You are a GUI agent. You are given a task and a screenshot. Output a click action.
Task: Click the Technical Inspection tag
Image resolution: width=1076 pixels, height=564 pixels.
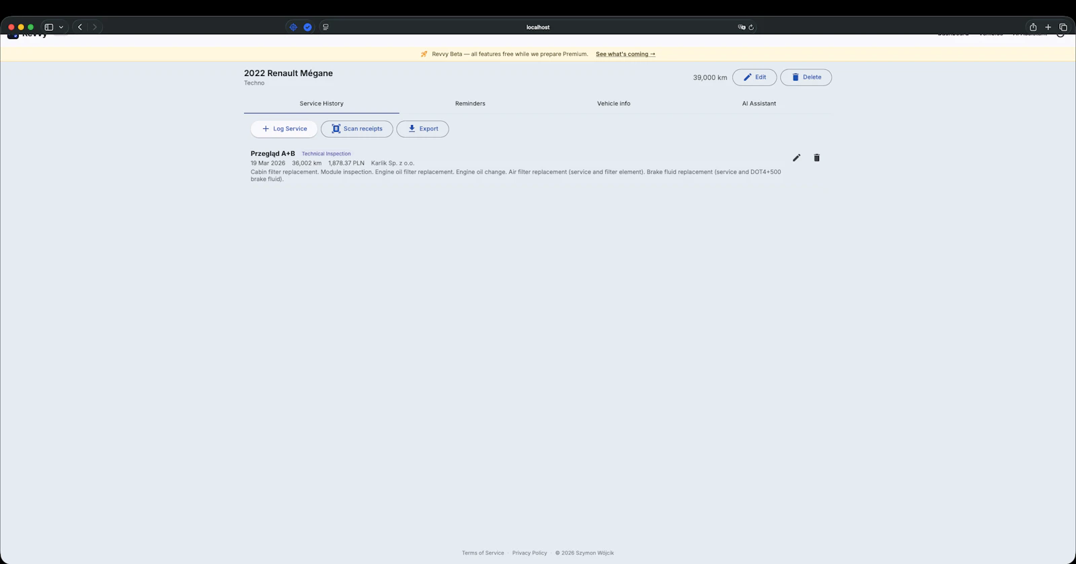click(x=326, y=154)
